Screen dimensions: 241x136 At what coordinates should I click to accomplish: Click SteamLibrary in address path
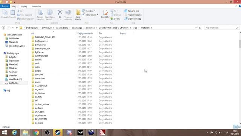pos(62,28)
